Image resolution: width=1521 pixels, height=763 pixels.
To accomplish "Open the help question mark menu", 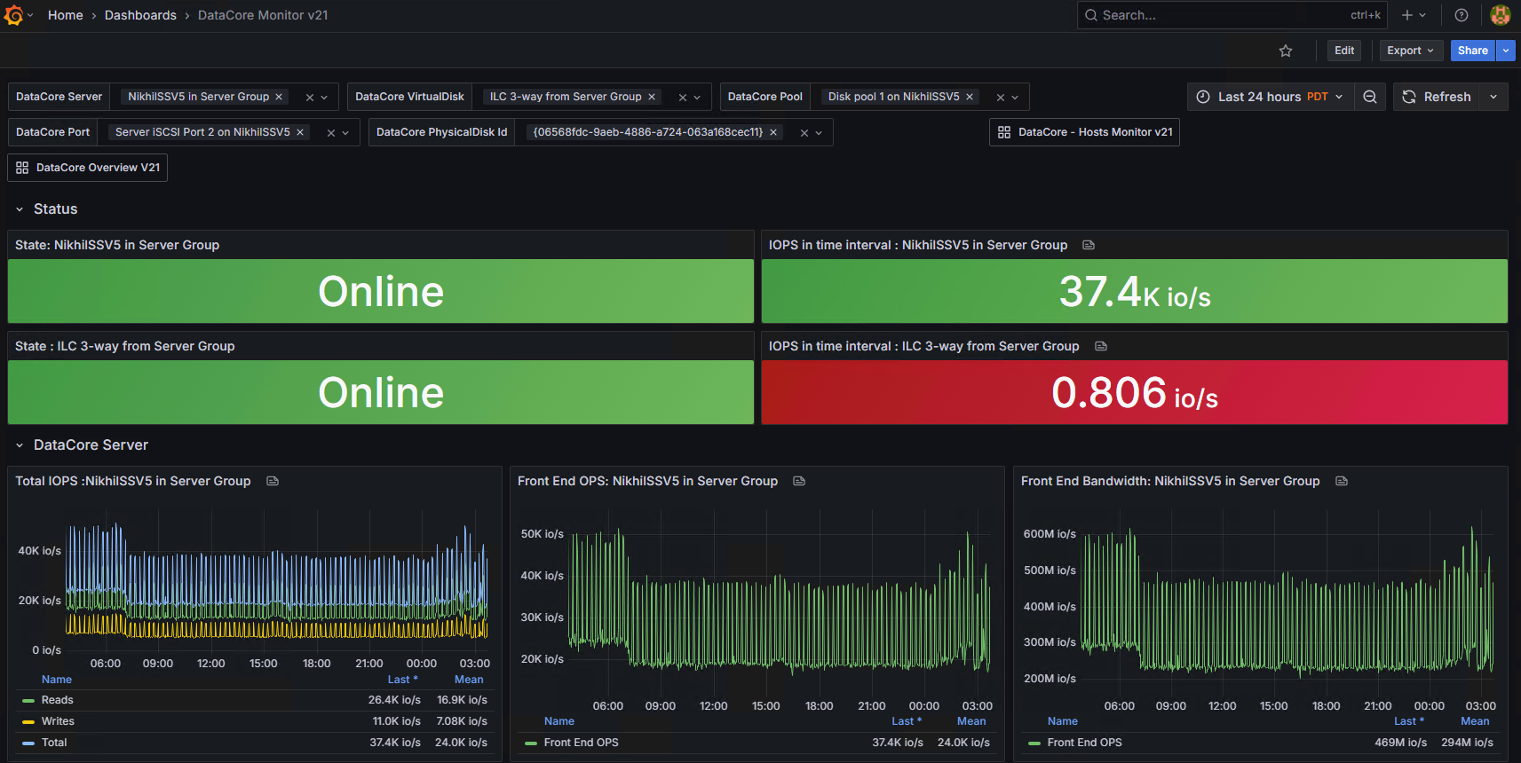I will click(x=1462, y=15).
